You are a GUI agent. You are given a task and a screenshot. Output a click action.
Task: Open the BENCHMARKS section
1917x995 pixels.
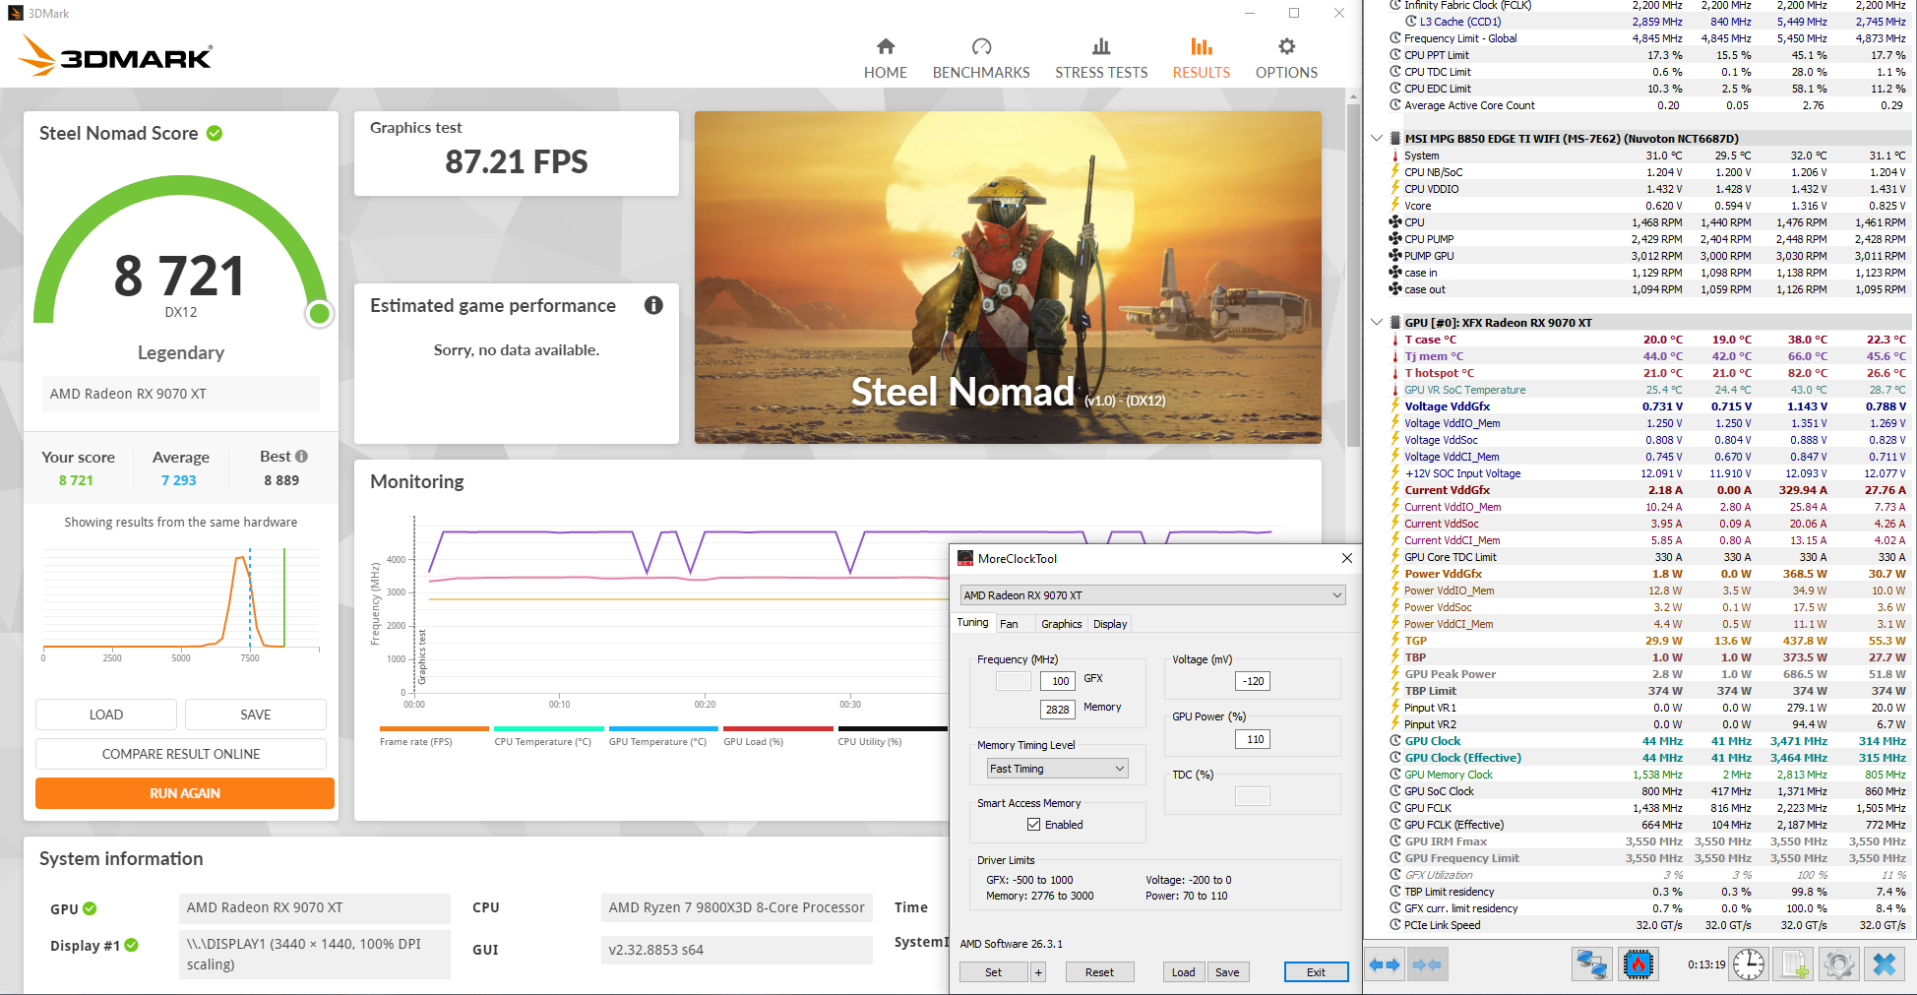(981, 59)
